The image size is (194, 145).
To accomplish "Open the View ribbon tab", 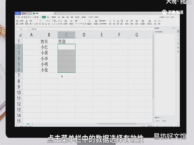I will point(72,17).
